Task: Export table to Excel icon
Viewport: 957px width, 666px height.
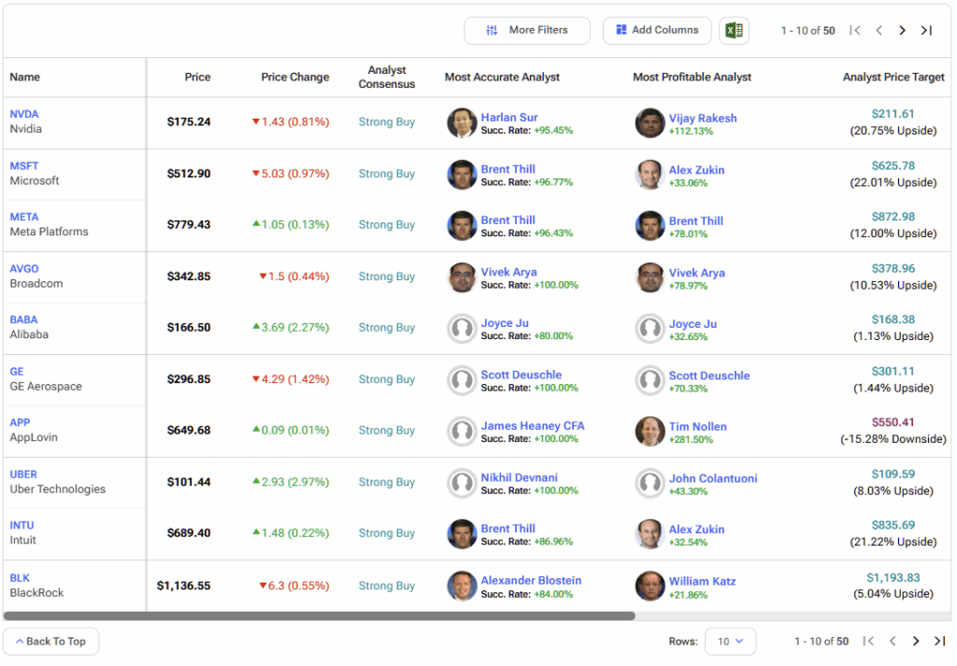Action: (x=734, y=30)
